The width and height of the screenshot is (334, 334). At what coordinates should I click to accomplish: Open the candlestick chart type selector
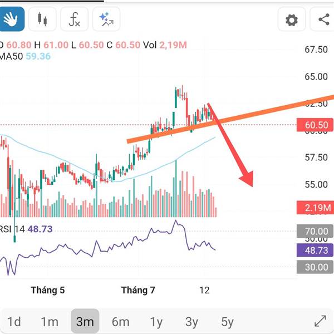pos(42,19)
